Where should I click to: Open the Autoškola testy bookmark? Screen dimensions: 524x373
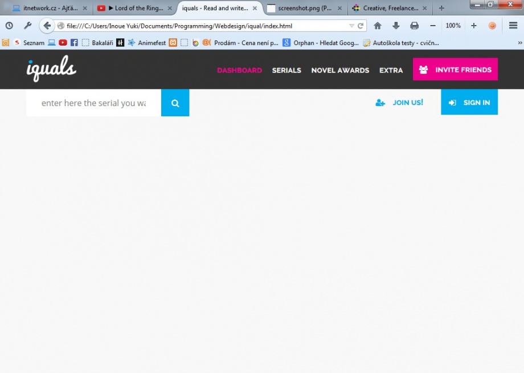401,43
